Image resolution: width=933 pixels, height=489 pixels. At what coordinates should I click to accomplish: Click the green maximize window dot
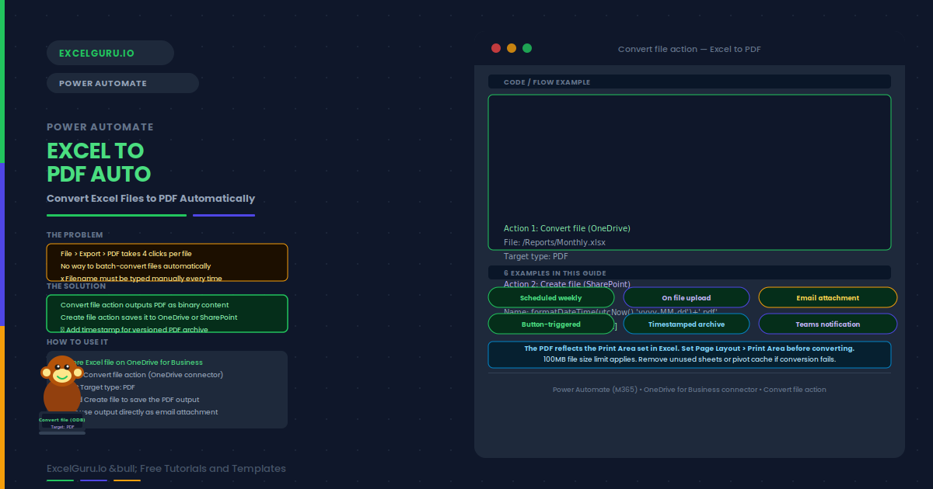527,48
